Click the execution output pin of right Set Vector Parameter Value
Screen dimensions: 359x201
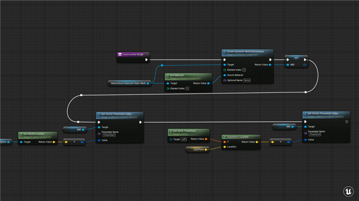(347, 122)
